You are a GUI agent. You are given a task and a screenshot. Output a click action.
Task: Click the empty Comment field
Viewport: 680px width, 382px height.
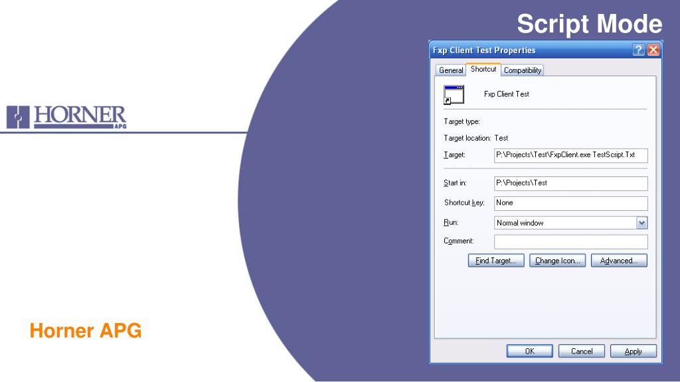[x=570, y=241]
